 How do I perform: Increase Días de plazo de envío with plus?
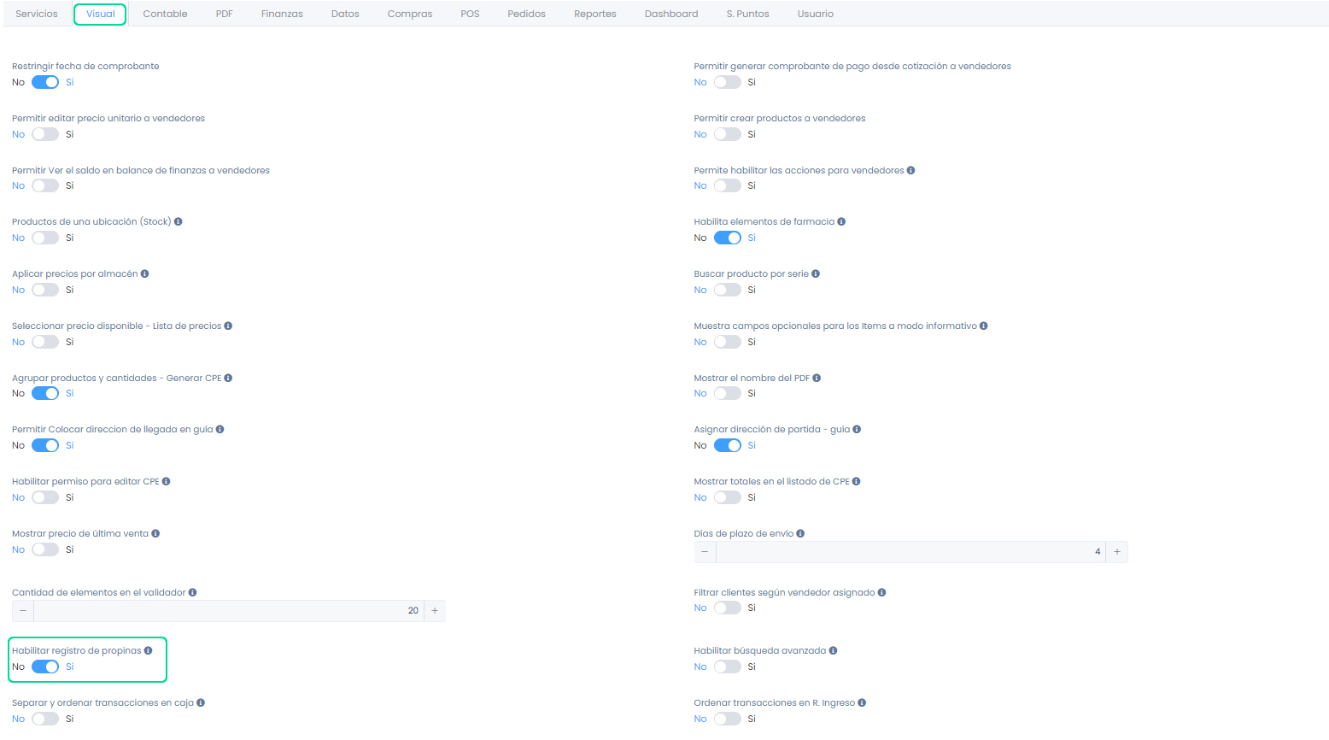(x=1116, y=552)
